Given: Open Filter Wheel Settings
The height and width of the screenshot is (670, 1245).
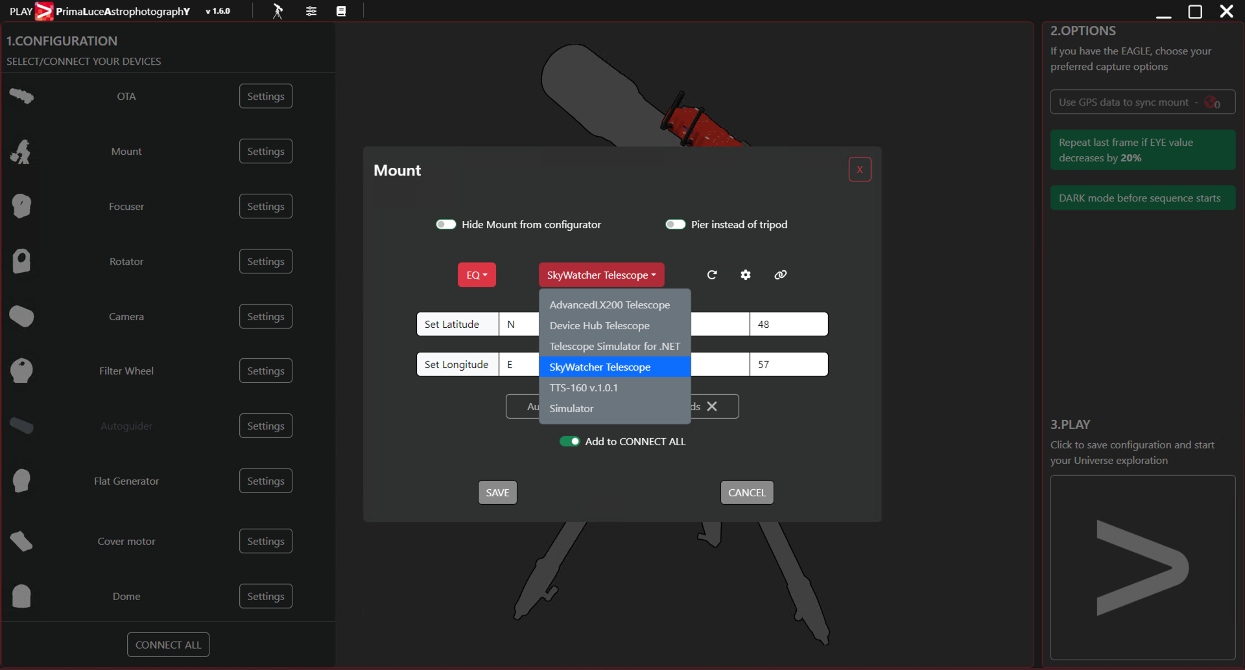Looking at the screenshot, I should coord(266,371).
